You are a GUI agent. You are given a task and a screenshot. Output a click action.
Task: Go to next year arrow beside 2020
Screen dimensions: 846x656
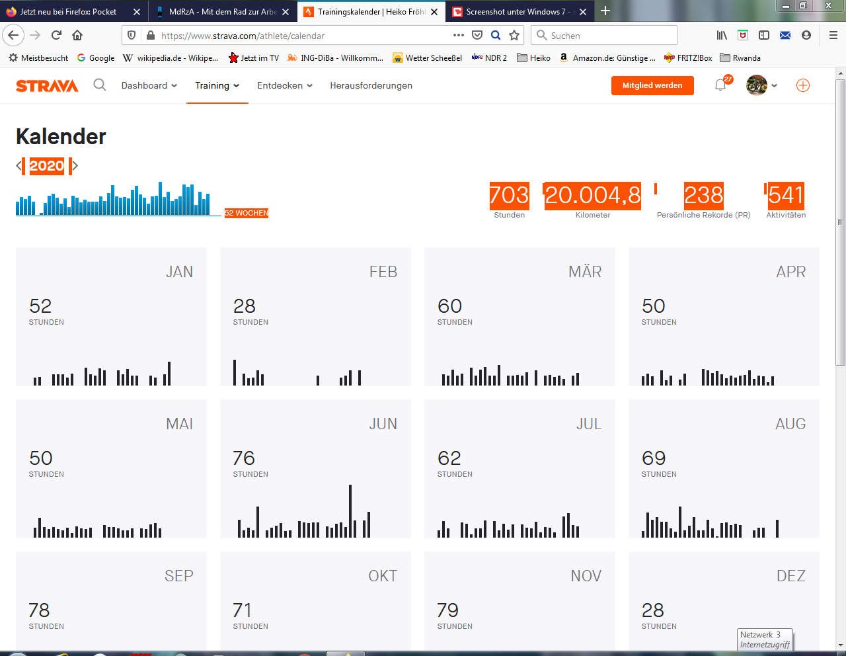tap(75, 166)
